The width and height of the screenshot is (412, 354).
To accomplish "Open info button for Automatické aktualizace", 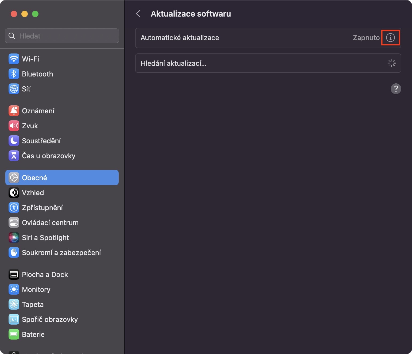I will [390, 38].
